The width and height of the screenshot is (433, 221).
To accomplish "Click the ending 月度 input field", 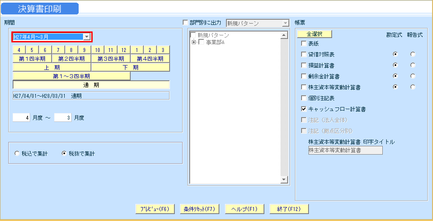I will point(62,118).
